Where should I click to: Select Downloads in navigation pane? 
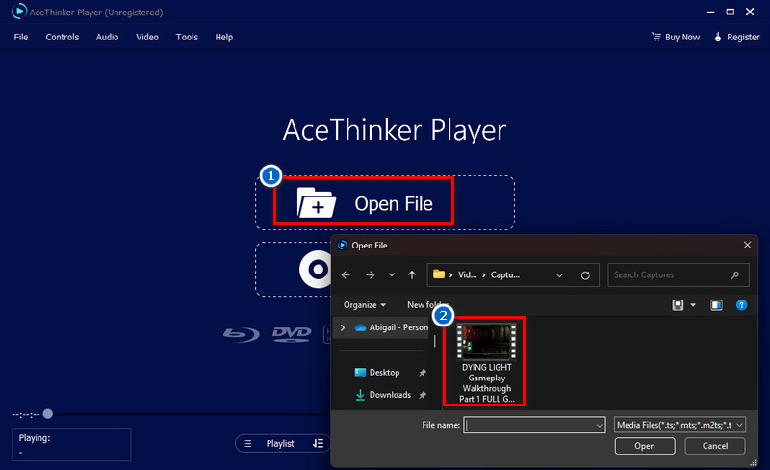(x=390, y=394)
